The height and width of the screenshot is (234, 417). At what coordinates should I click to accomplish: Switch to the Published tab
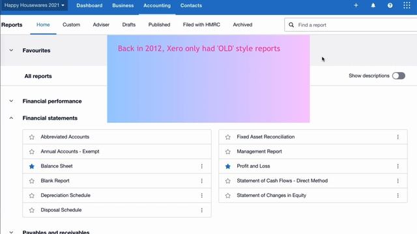click(x=159, y=25)
